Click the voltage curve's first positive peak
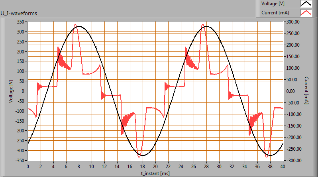This screenshot has width=318, height=177. [79, 26]
